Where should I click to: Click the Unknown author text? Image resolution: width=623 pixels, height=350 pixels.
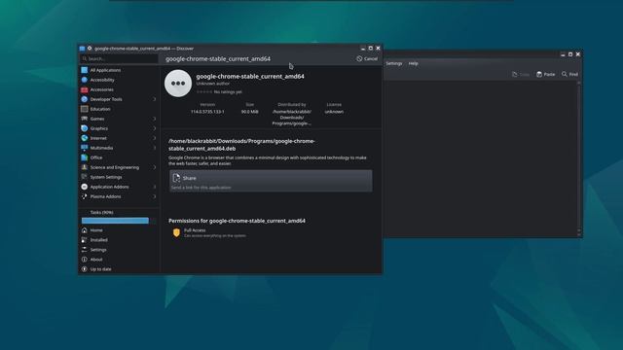212,84
